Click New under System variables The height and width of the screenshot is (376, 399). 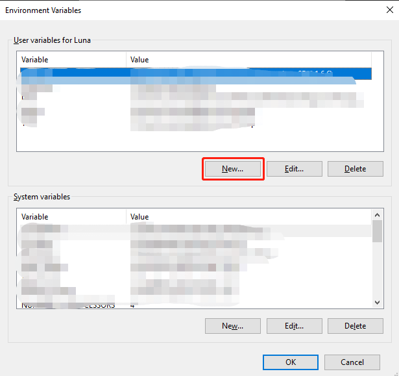232,325
